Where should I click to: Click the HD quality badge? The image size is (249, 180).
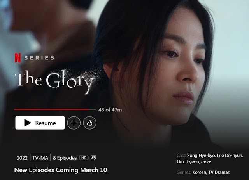coord(84,157)
